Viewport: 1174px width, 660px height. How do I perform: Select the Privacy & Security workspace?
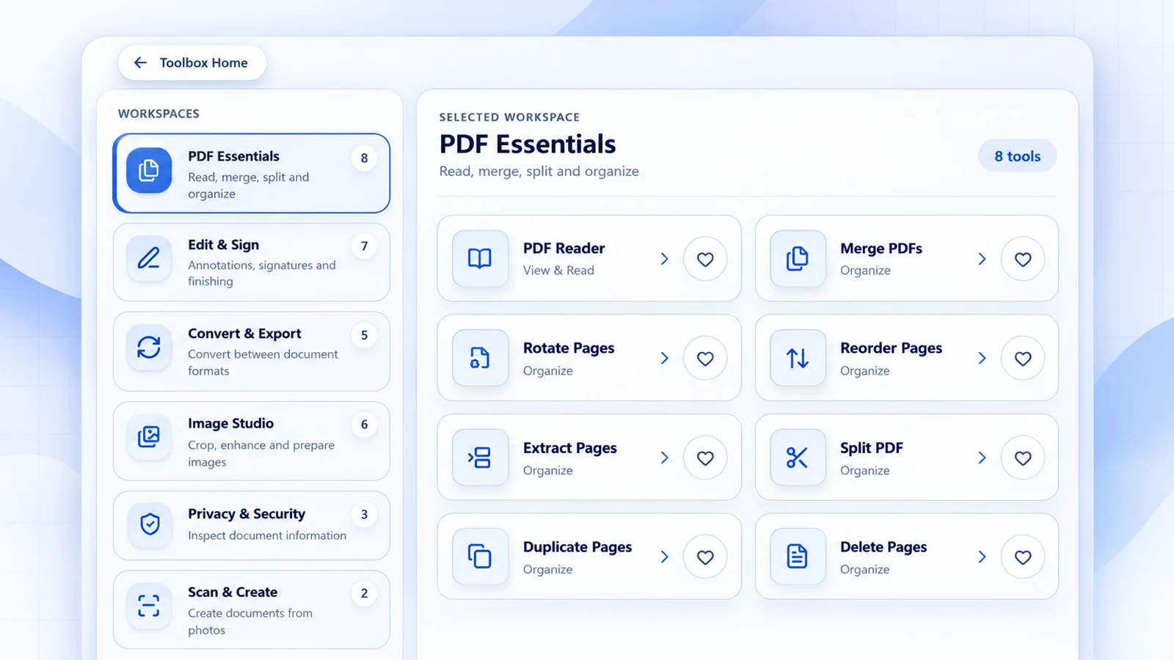click(x=252, y=525)
